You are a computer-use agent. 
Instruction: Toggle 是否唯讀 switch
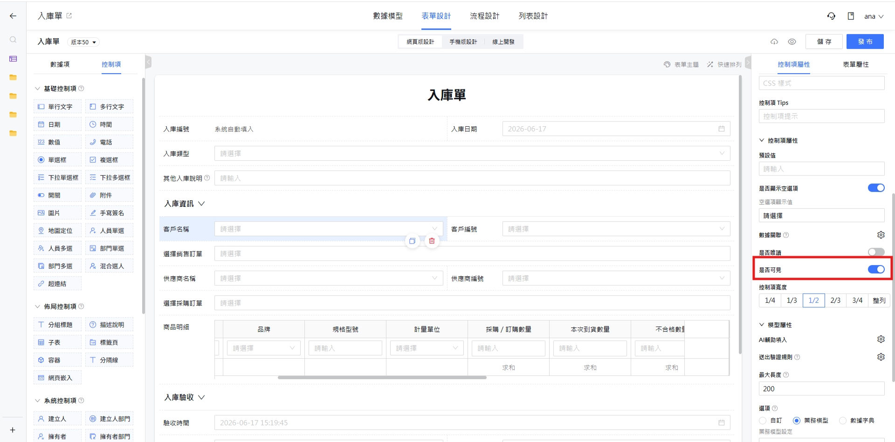[876, 252]
